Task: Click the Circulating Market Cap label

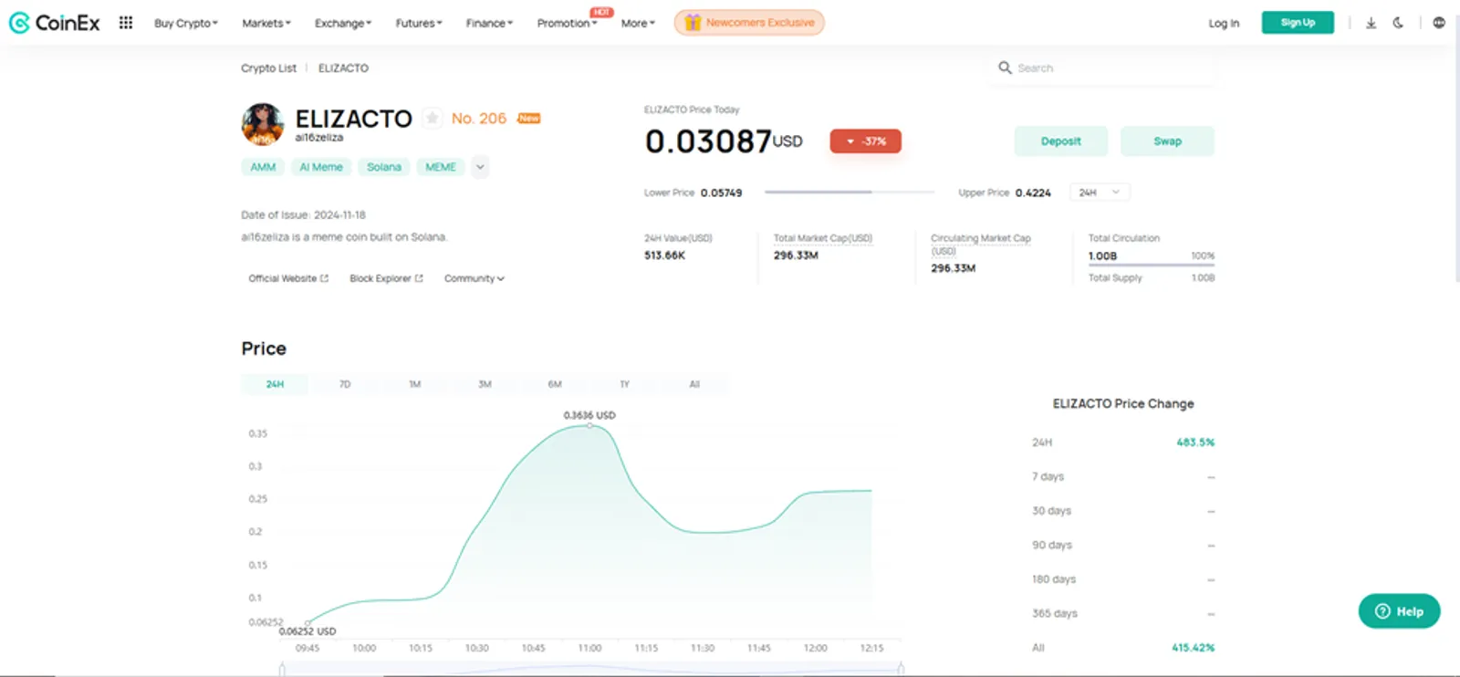Action: pos(981,244)
